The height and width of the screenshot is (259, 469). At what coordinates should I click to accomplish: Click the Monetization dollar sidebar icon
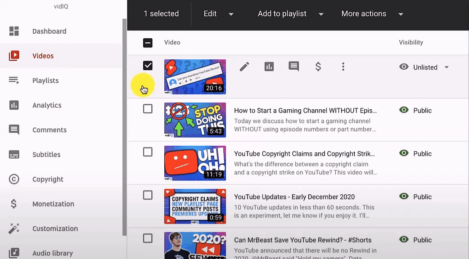(x=14, y=204)
